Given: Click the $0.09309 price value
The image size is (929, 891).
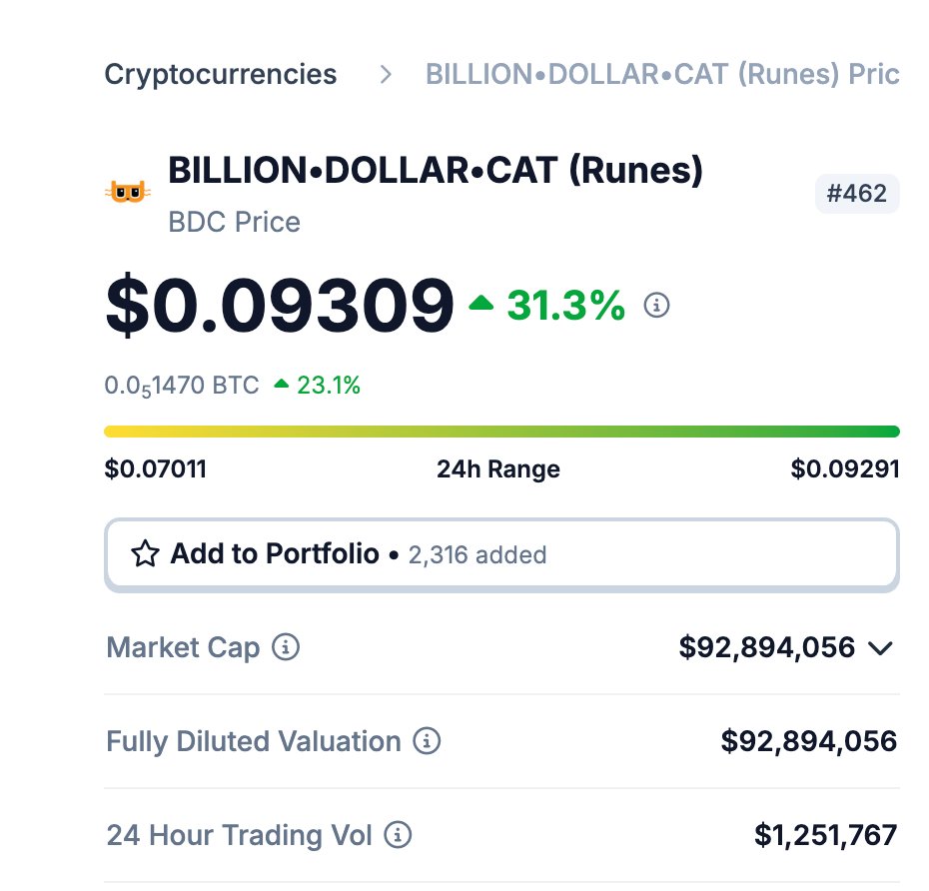Looking at the screenshot, I should [x=280, y=305].
